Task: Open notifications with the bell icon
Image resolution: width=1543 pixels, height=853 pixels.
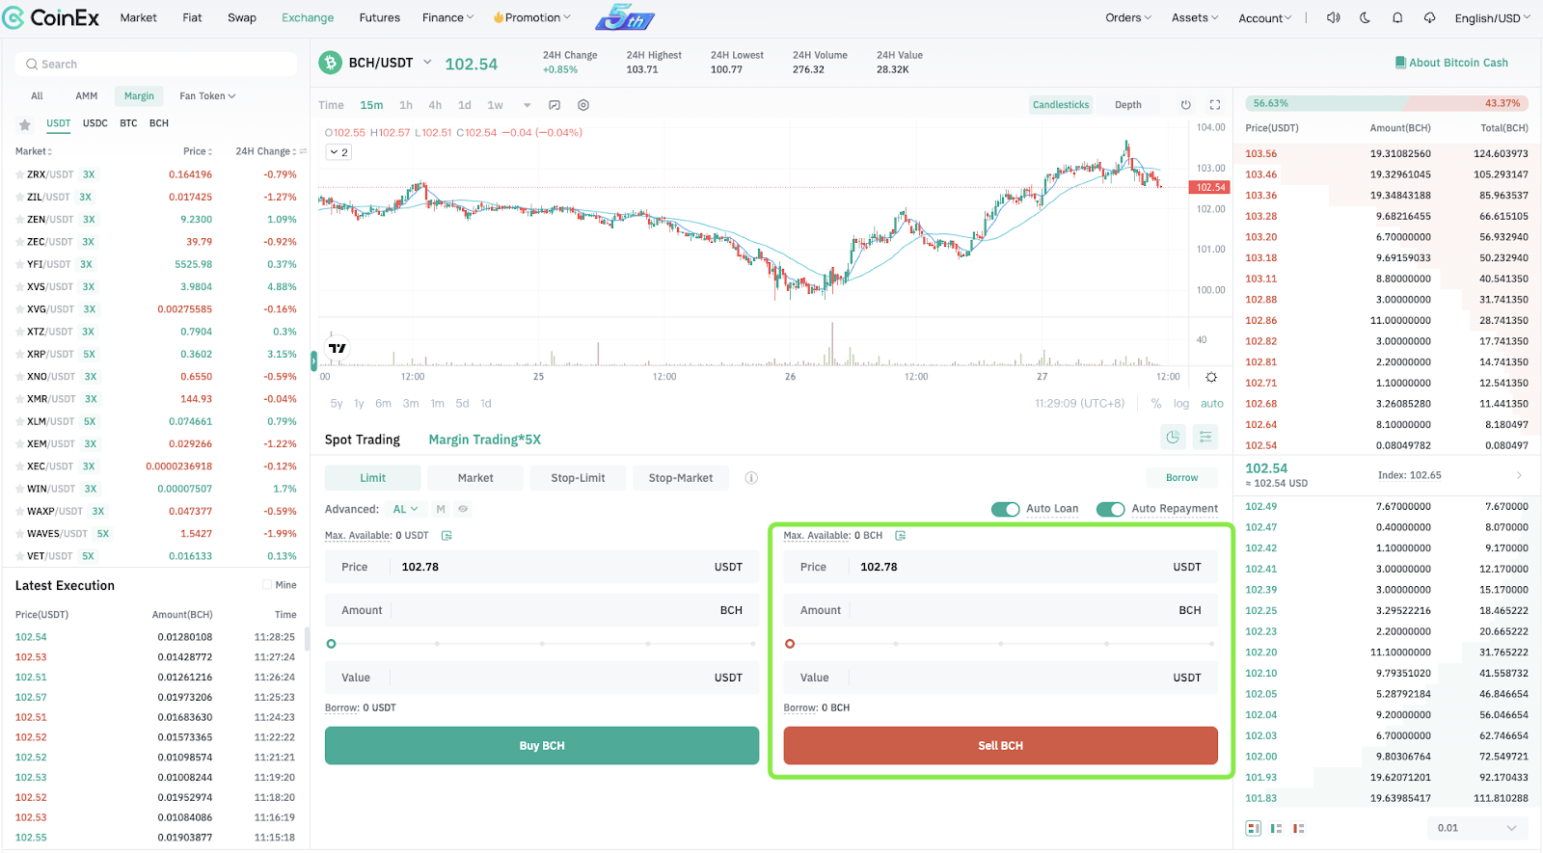Action: click(x=1397, y=17)
